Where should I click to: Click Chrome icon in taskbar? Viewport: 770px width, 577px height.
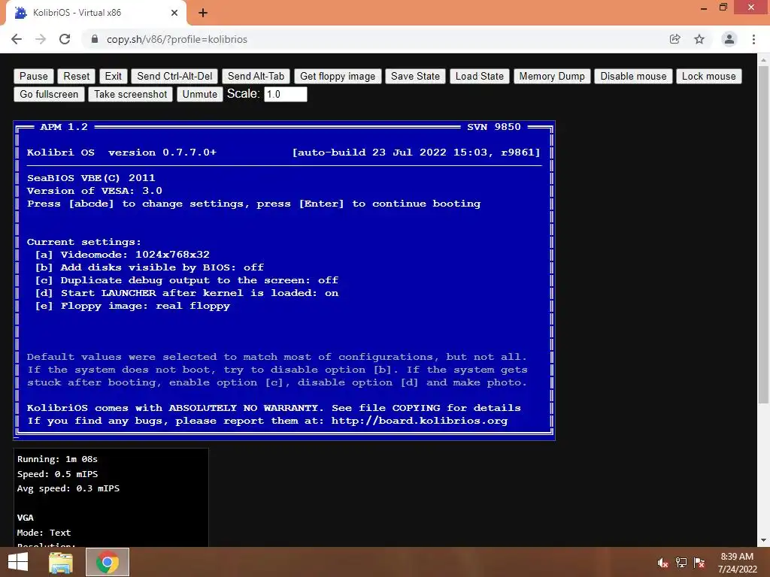[x=108, y=562]
